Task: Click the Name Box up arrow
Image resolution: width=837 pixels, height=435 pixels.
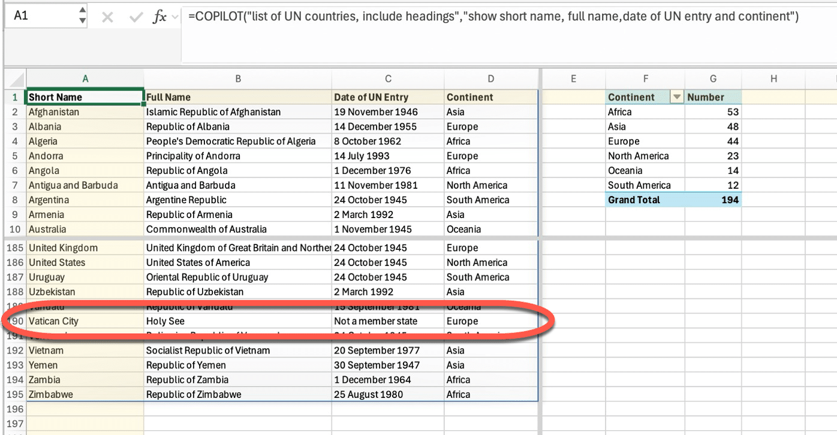Action: click(82, 11)
